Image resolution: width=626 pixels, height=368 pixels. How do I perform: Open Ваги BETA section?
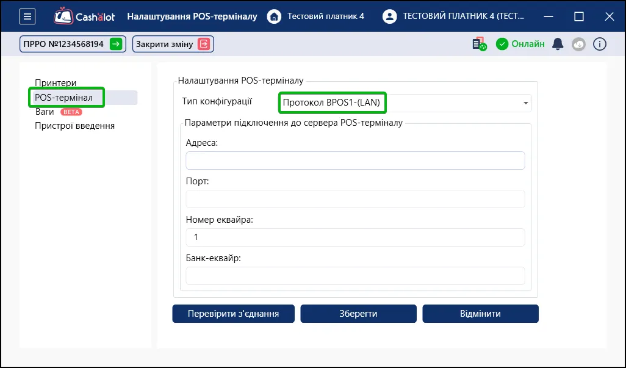pyautogui.click(x=59, y=112)
